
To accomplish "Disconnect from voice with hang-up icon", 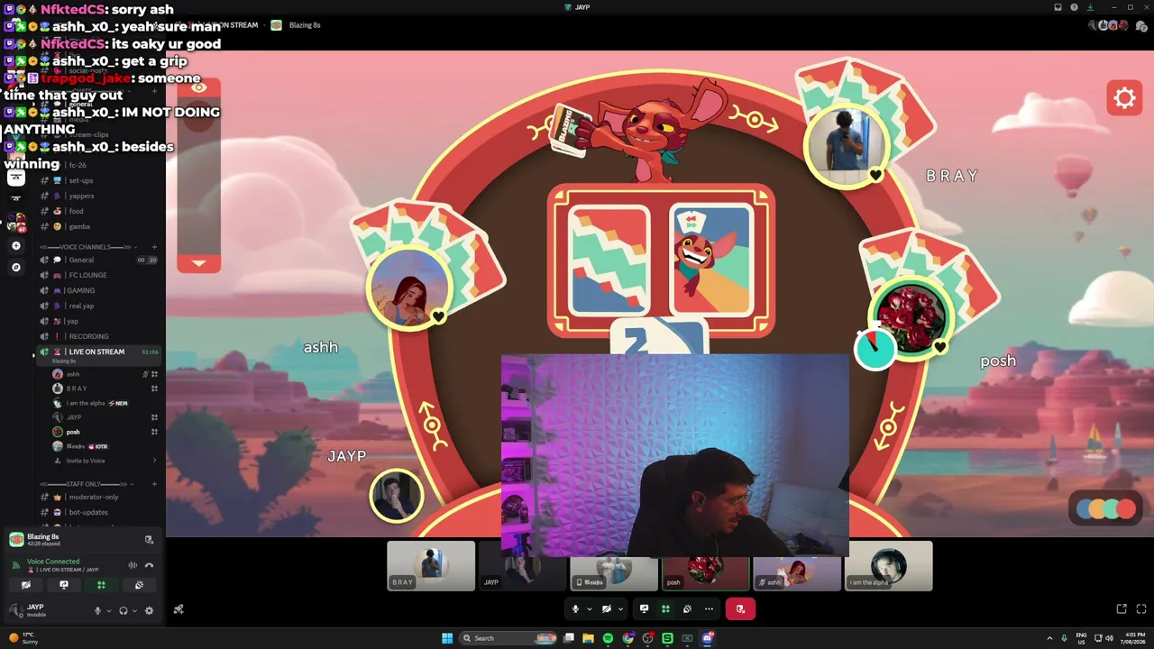I will tap(149, 565).
